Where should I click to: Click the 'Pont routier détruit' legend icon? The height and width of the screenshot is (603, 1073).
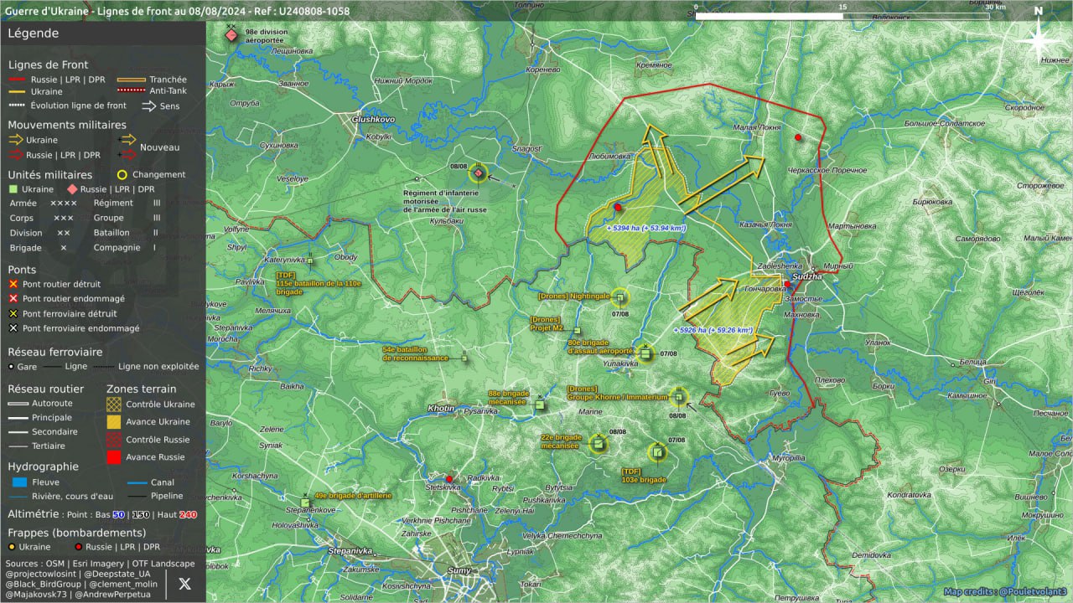tap(13, 285)
